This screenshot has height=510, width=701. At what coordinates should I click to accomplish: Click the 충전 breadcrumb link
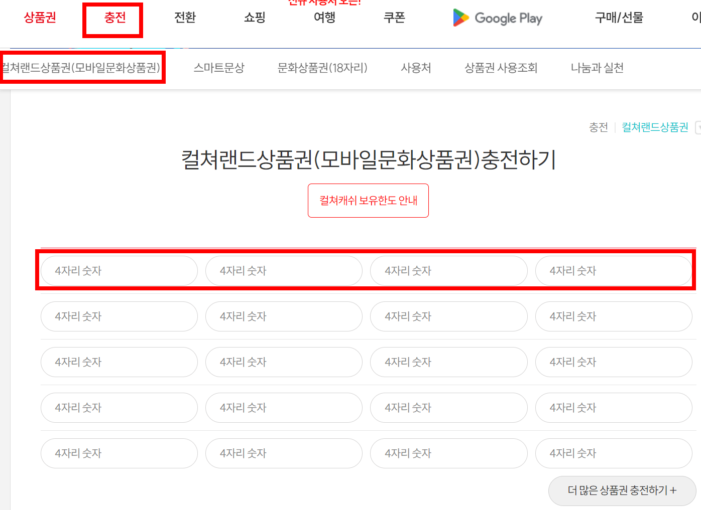click(599, 127)
